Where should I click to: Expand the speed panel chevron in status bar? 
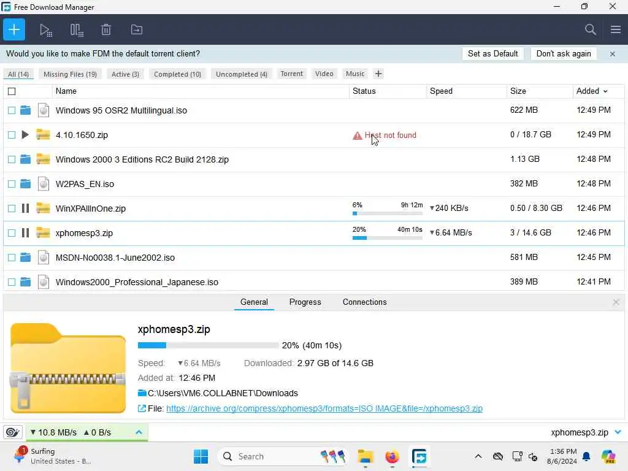point(139,432)
